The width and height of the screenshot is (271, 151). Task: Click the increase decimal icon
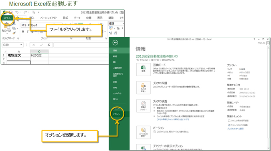(111, 33)
